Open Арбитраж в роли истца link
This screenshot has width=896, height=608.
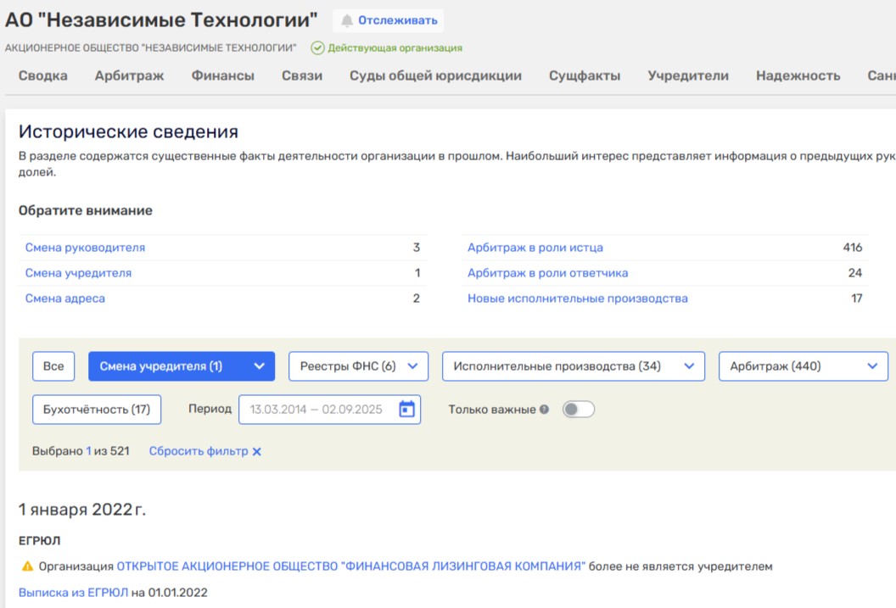click(x=535, y=248)
